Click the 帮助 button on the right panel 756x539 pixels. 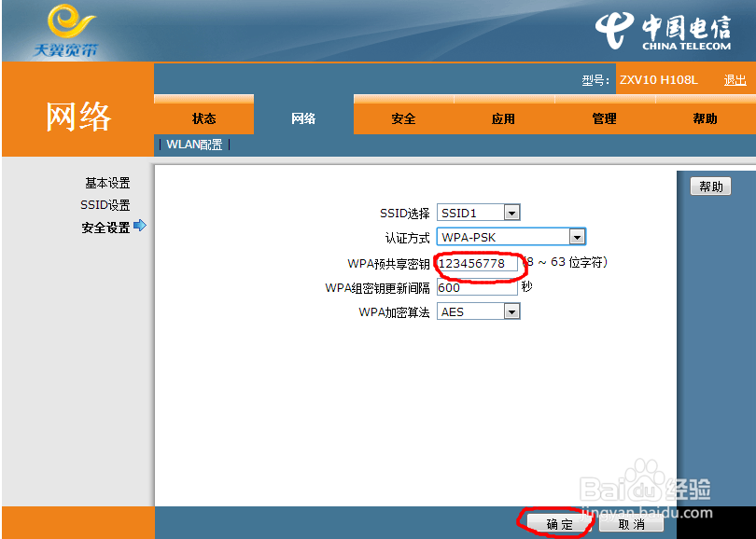coord(709,186)
